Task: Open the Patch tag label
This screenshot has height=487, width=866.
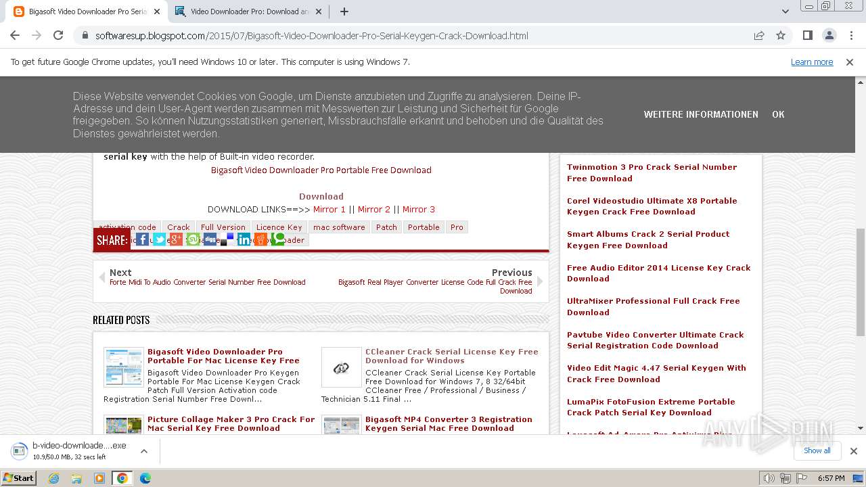Action: pos(386,227)
